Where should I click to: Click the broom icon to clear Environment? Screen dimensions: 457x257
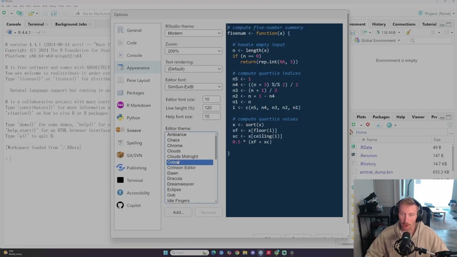coord(408,32)
